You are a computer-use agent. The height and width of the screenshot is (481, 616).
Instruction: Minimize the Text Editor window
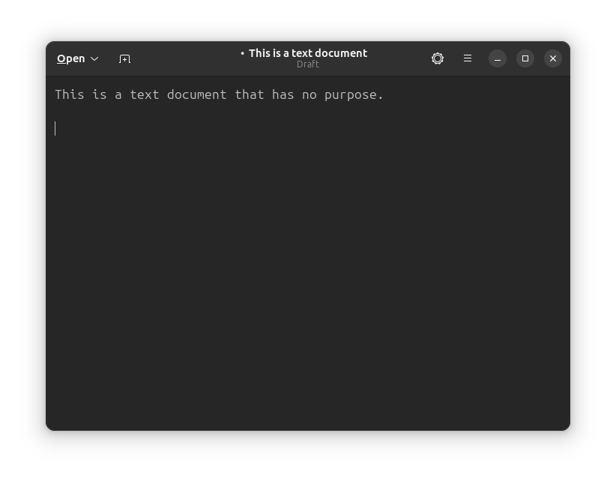(x=497, y=58)
